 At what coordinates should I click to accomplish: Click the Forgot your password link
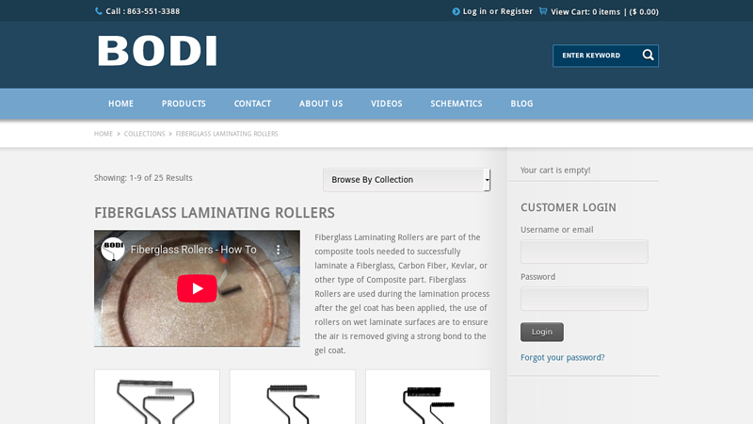562,358
